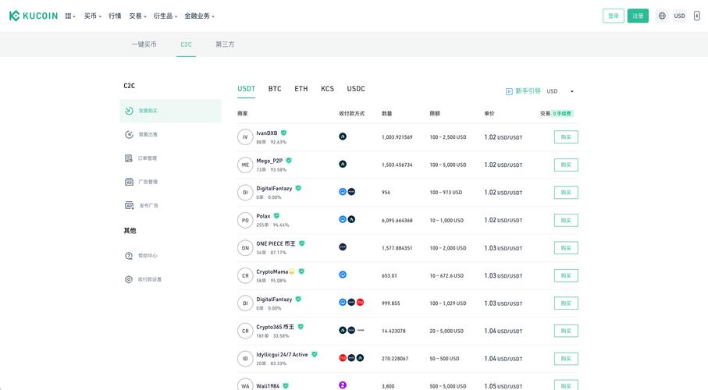Switch to the C2C tab
708x390 pixels.
click(186, 44)
